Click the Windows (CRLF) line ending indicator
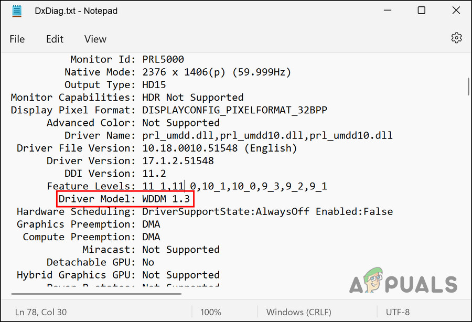Viewport: 472px width, 322px height. tap(298, 312)
